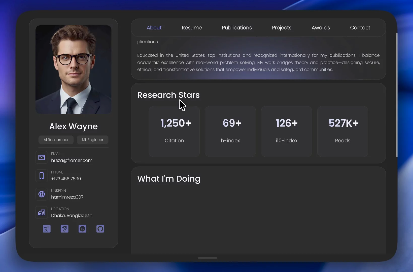Open the ORCID iD icon
This screenshot has width=413, height=272.
[x=82, y=229]
